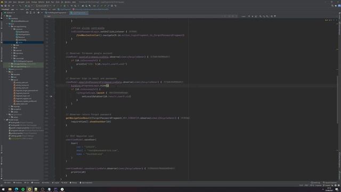This screenshot has height=192, width=341.
Task: Click the Open folder toolbar icon
Action: tap(2, 6)
